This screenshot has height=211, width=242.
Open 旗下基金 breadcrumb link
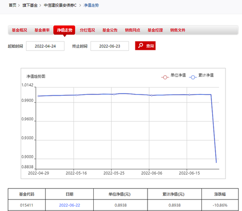pyautogui.click(x=30, y=5)
